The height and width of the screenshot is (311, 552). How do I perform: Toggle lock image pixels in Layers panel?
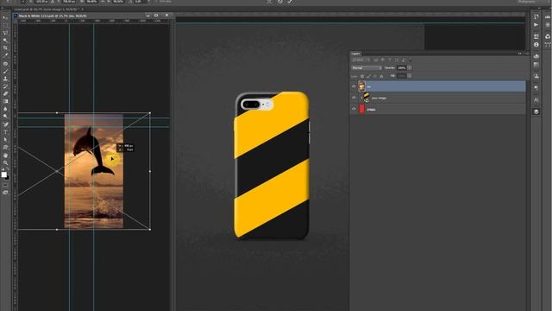click(368, 76)
